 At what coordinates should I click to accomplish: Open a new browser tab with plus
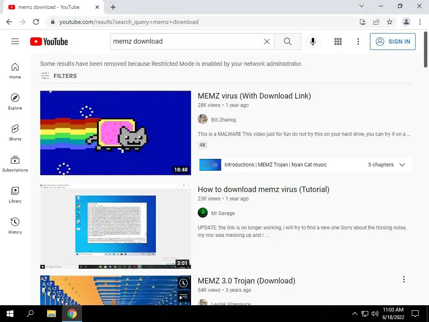tap(113, 8)
